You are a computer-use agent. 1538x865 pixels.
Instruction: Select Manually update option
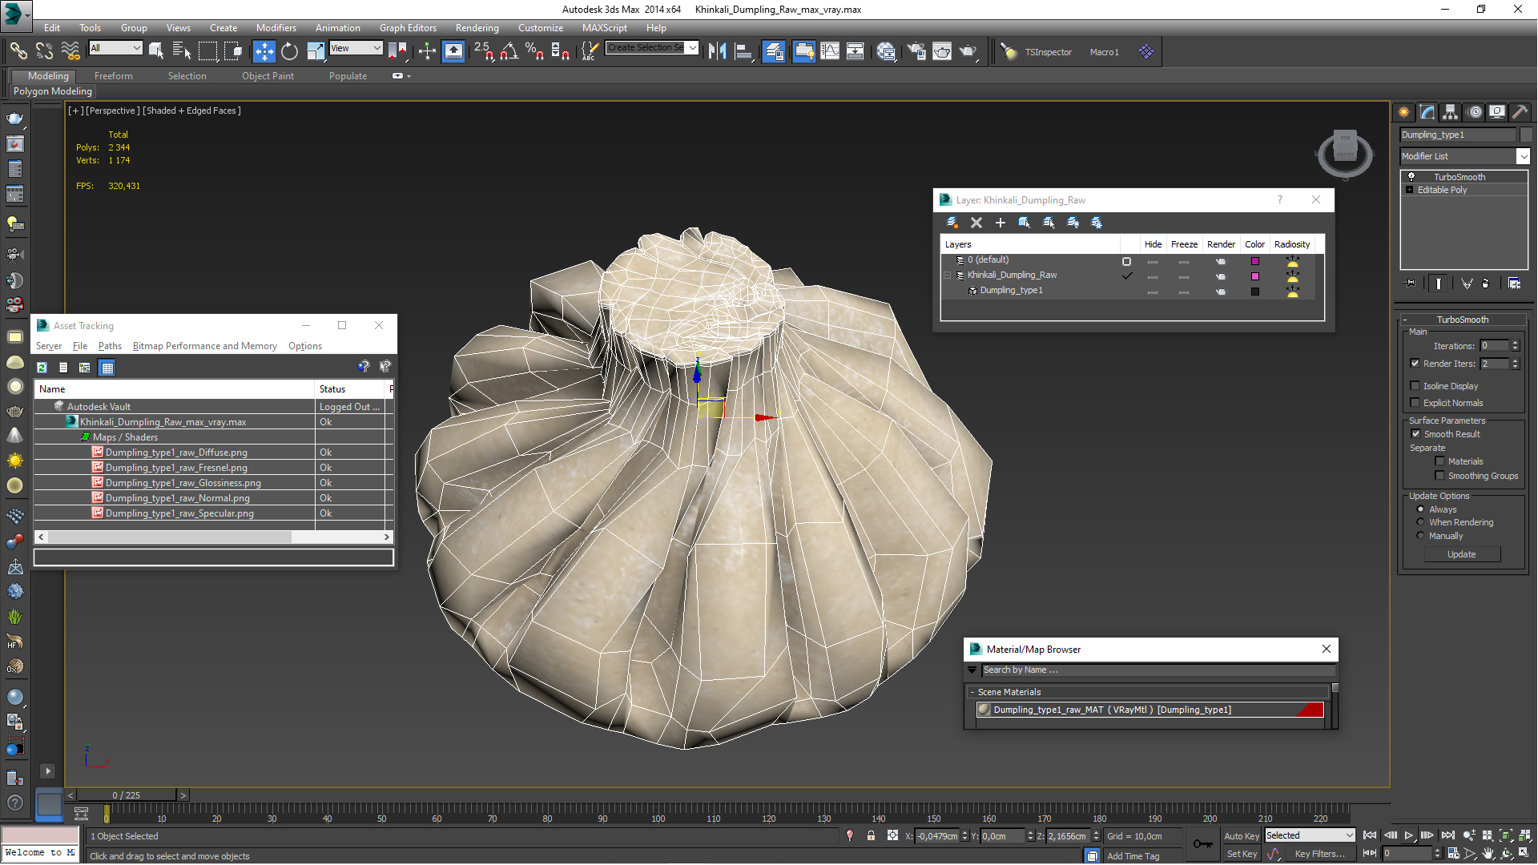point(1420,536)
